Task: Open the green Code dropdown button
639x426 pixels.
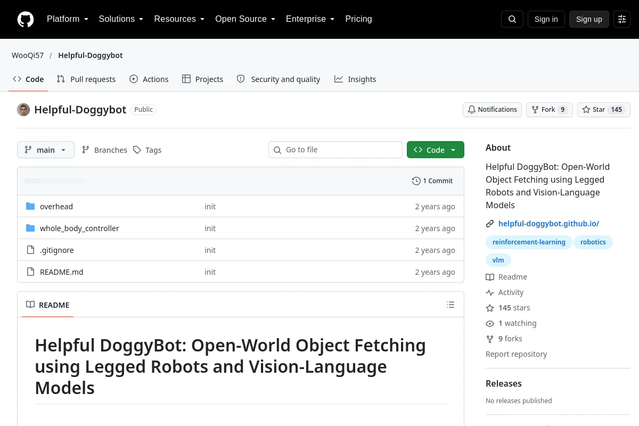Action: pos(436,150)
